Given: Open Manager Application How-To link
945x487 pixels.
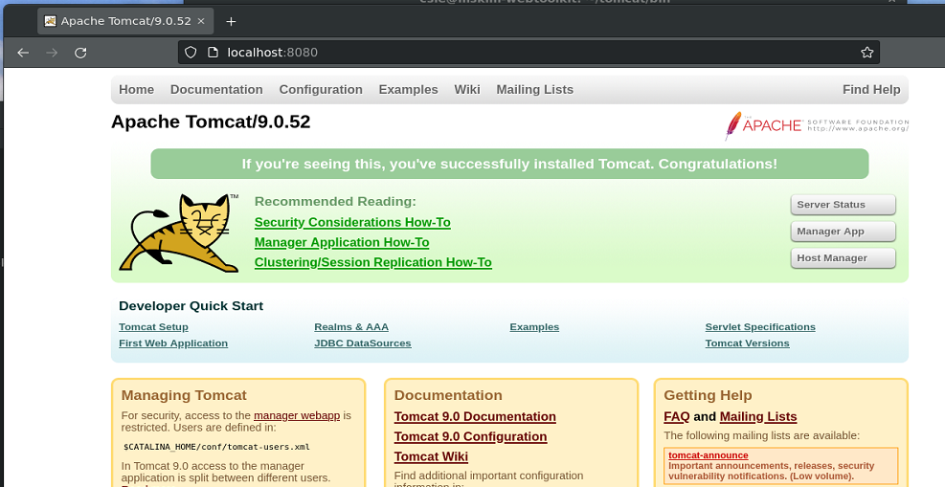Looking at the screenshot, I should pos(342,242).
